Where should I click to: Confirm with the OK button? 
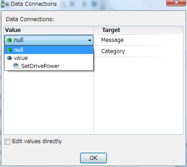(93, 158)
